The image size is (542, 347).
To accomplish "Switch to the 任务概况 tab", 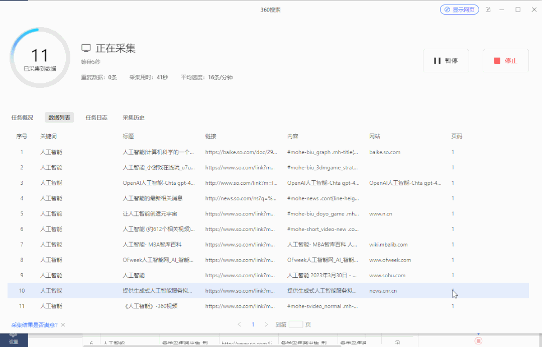I will (x=22, y=118).
